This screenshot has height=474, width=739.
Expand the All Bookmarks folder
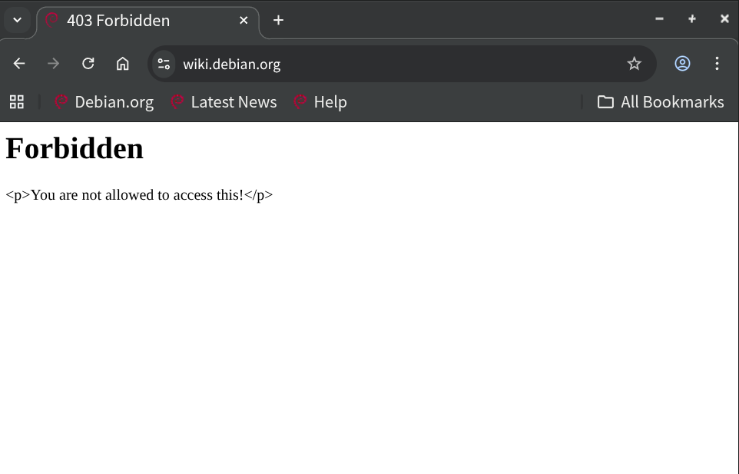click(x=661, y=102)
